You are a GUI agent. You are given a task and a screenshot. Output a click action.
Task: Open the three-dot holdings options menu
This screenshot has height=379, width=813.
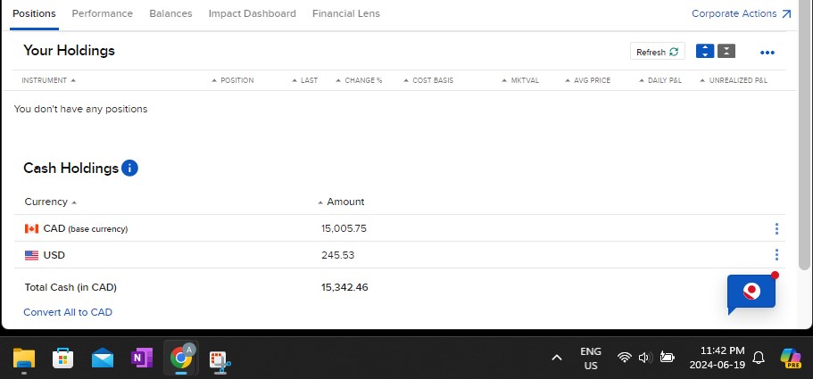767,53
